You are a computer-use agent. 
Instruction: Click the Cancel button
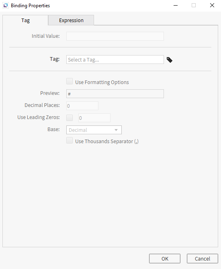click(202, 259)
